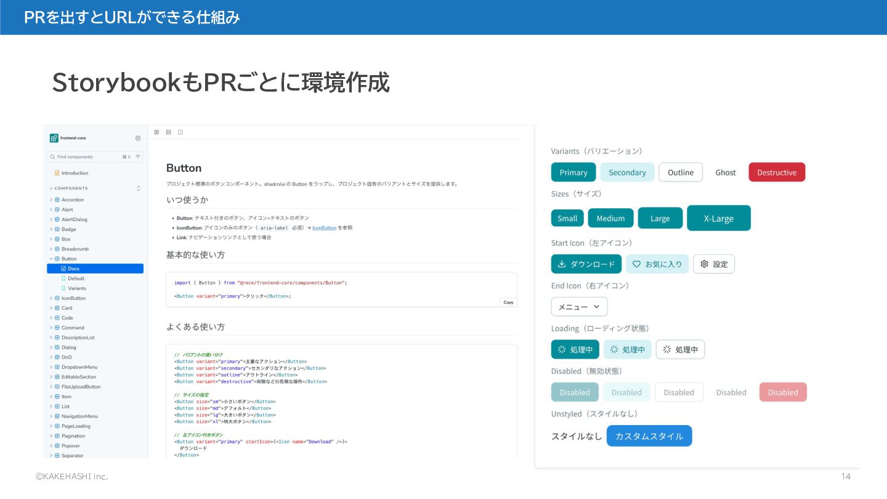Click gear icon in 設定 button

[x=705, y=264]
